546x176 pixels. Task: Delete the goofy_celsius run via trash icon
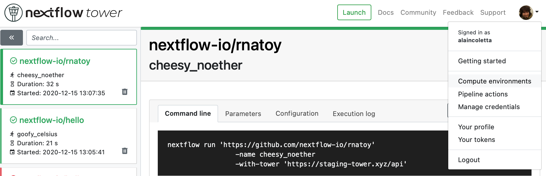coord(125,151)
